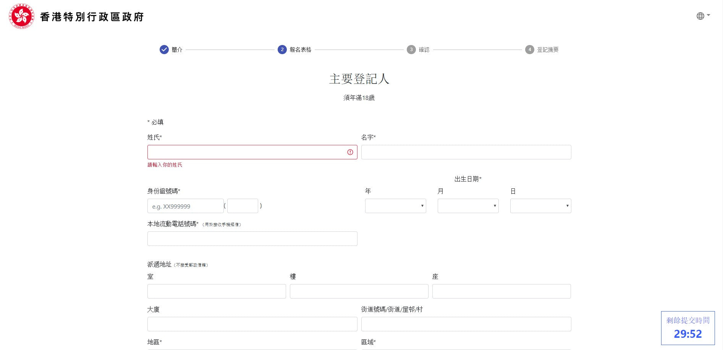Expand the 月 birth month dropdown
723x350 pixels.
(x=468, y=206)
